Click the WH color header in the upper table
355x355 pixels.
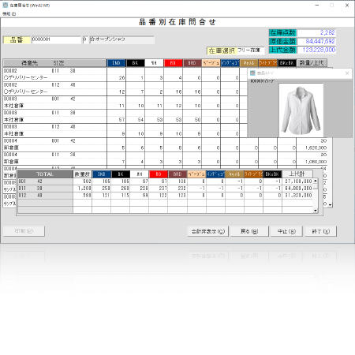(x=154, y=63)
